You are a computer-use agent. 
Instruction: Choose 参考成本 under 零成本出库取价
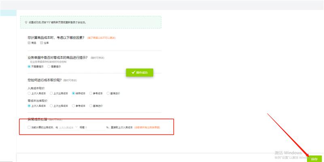73,106
